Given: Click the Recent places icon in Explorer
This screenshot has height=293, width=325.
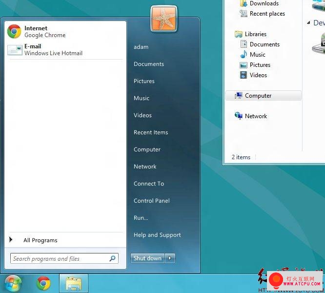Looking at the screenshot, I should (x=244, y=14).
